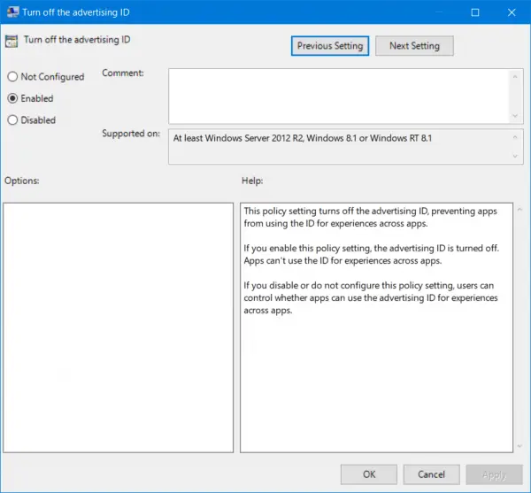Click the Comment box scroll down arrow
The image size is (531, 493).
click(x=515, y=116)
